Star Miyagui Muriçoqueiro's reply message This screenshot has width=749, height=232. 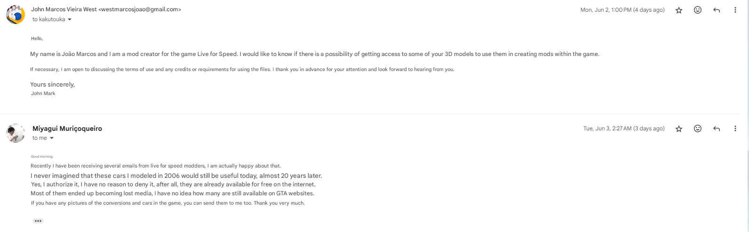point(678,128)
